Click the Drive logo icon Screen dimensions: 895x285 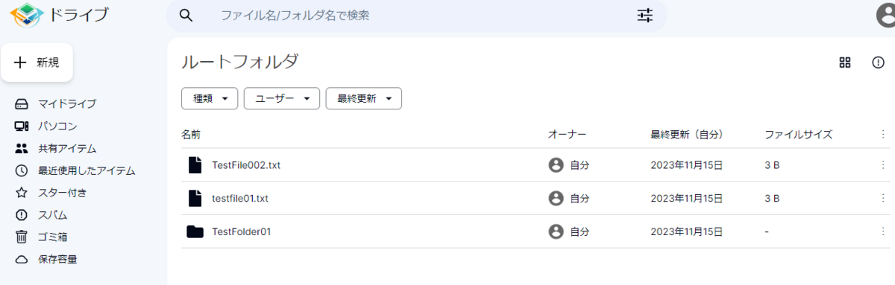click(27, 15)
